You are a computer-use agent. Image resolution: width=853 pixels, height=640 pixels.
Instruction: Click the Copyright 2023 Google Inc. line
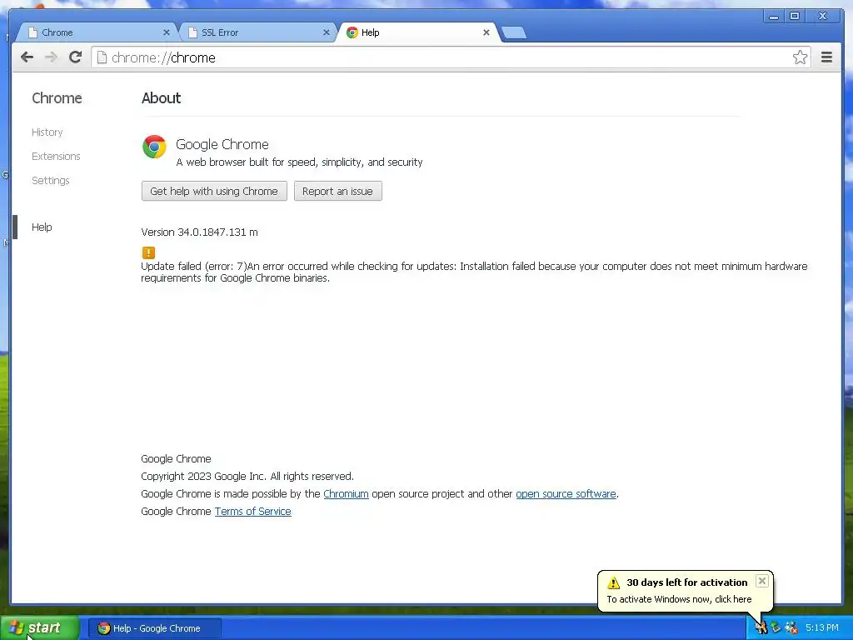pyautogui.click(x=247, y=476)
